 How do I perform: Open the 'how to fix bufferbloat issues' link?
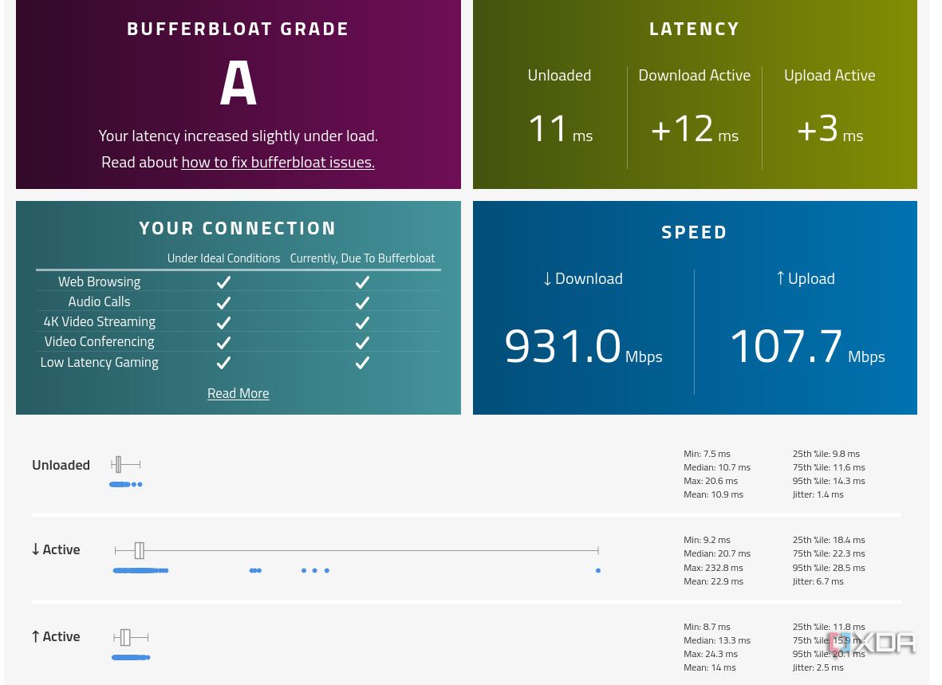[278, 162]
